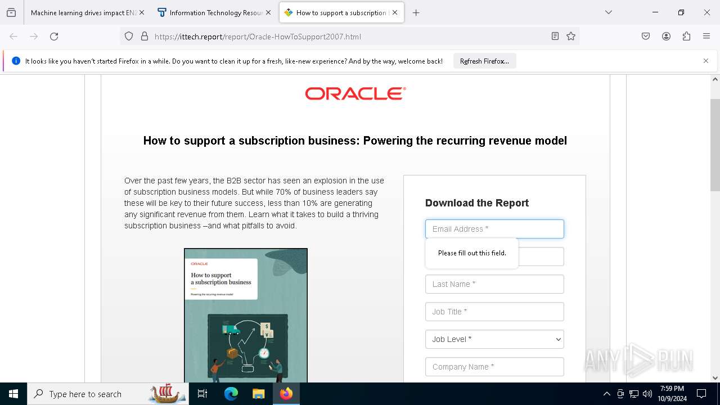Select the How to support a subscription tab

[x=341, y=12]
